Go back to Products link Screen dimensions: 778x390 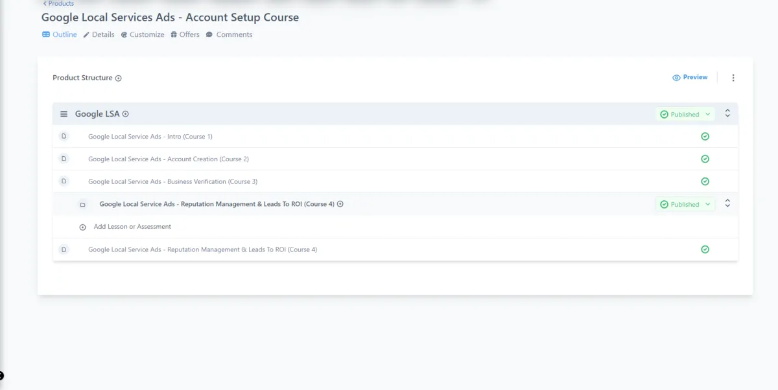[58, 3]
